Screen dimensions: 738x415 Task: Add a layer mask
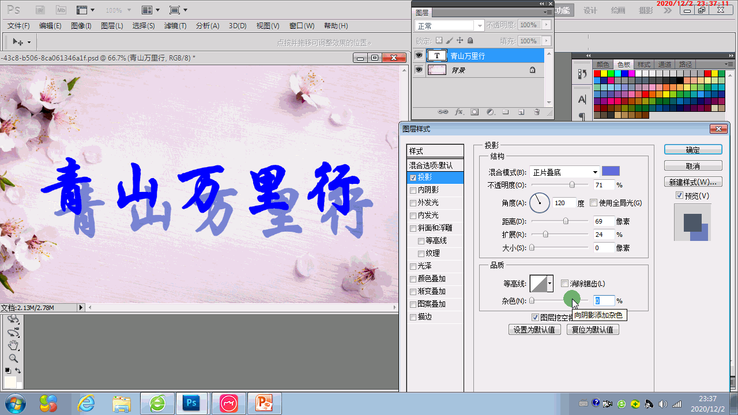[x=475, y=112]
